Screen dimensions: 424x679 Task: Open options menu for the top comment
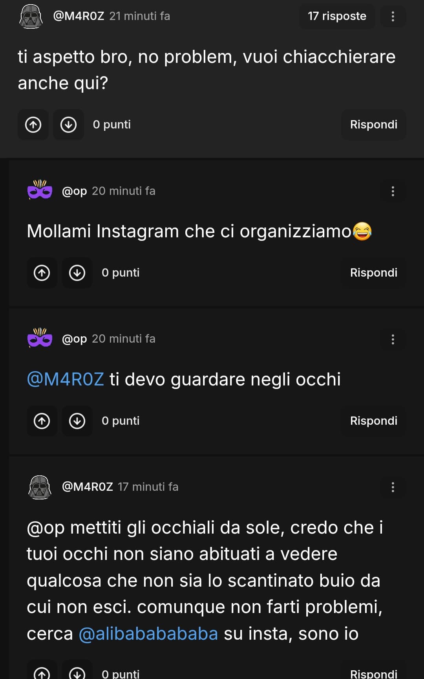pyautogui.click(x=393, y=16)
